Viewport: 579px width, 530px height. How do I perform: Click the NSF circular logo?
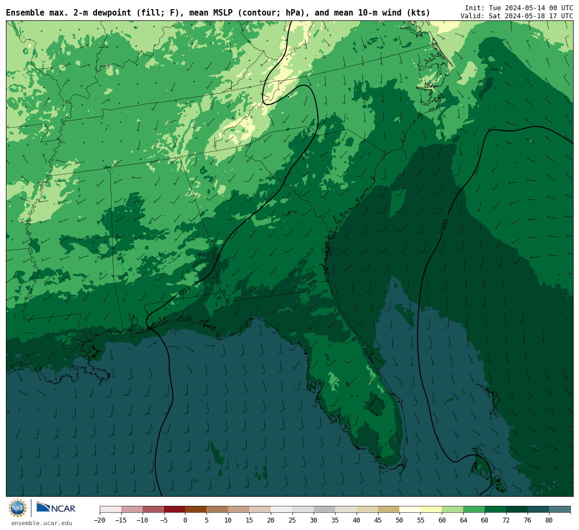(17, 508)
